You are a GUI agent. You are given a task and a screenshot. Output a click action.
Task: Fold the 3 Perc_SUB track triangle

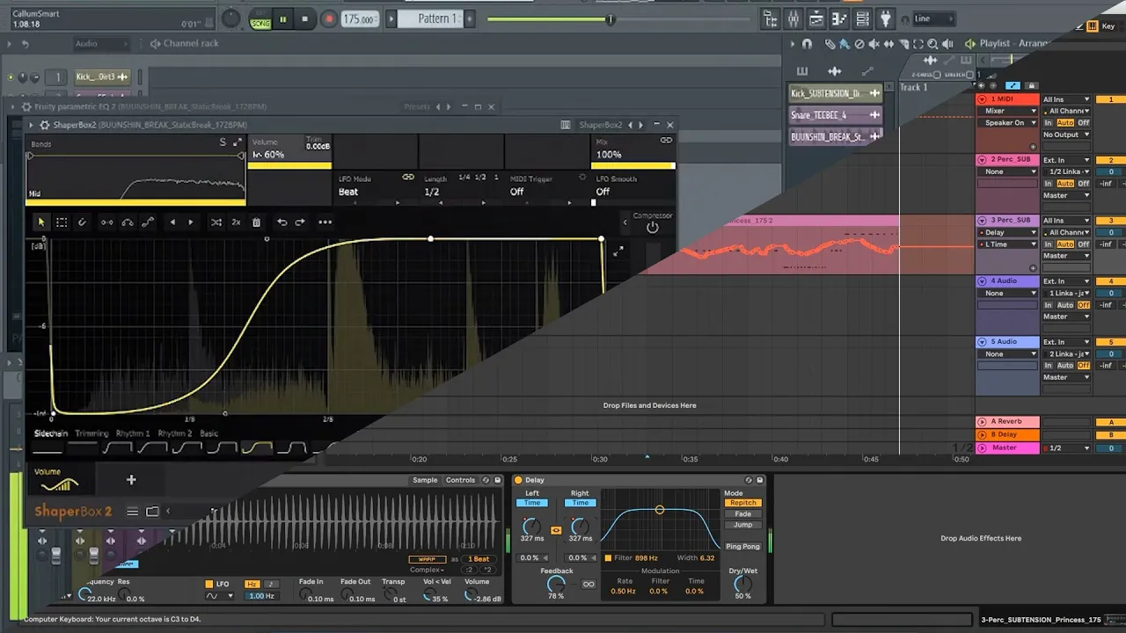[x=983, y=220]
